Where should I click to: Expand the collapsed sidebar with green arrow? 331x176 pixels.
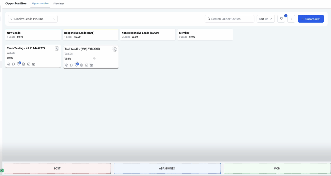pos(2,171)
